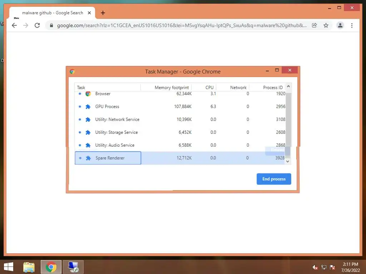Click the address bar URL
Image resolution: width=366 pixels, height=274 pixels.
[x=182, y=25]
